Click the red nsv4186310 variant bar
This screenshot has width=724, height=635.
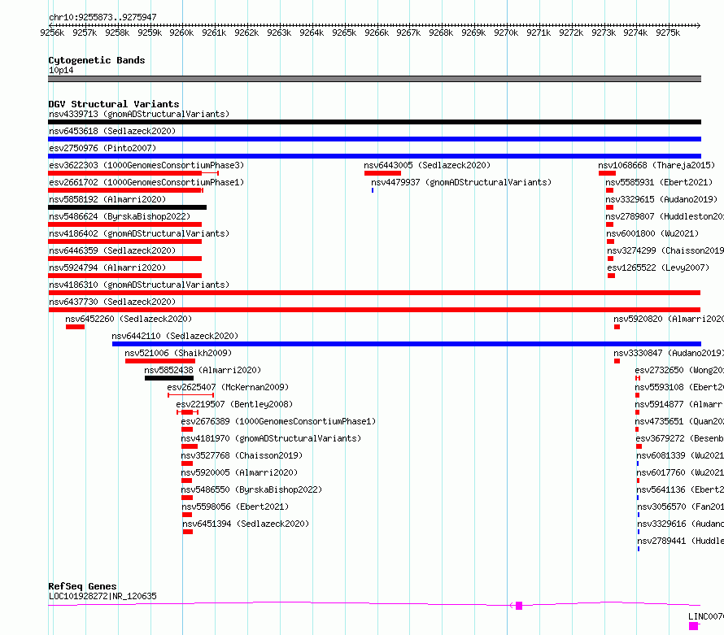pyautogui.click(x=374, y=293)
